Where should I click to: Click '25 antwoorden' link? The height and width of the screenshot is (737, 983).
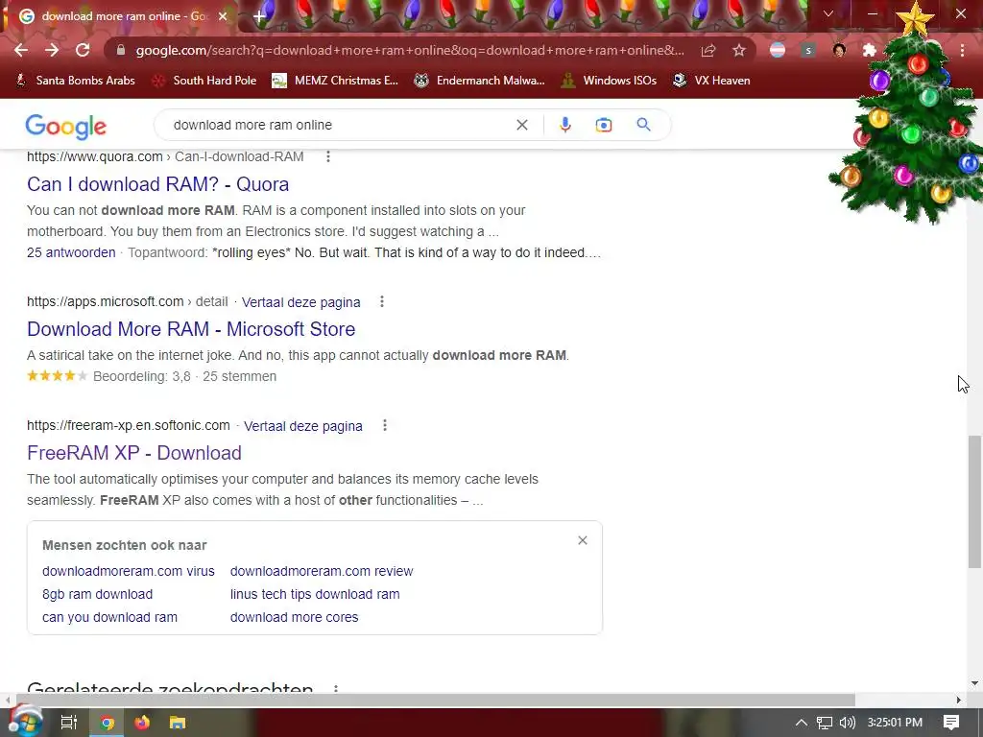pos(71,252)
